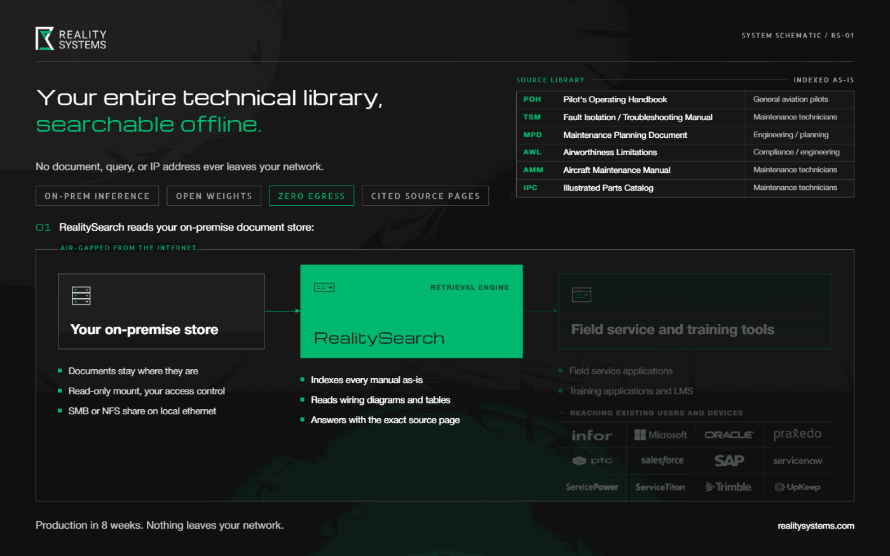This screenshot has width=890, height=556.
Task: Click SYSTEM SCHEMATIC / RS-01 label
Action: pos(798,36)
